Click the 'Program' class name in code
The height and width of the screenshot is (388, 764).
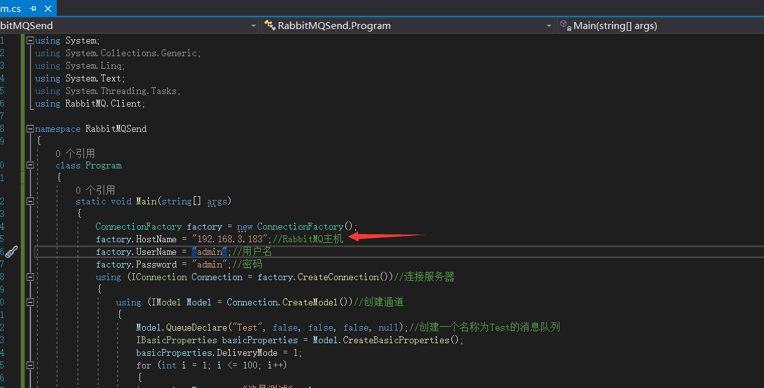click(x=104, y=165)
